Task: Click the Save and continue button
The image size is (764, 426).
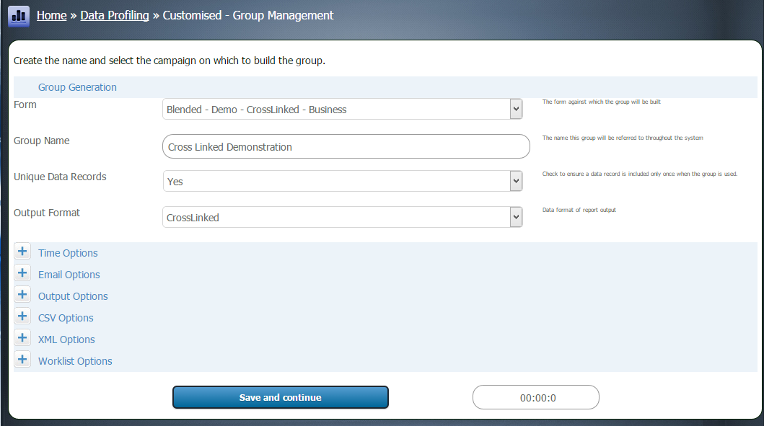Action: tap(280, 397)
